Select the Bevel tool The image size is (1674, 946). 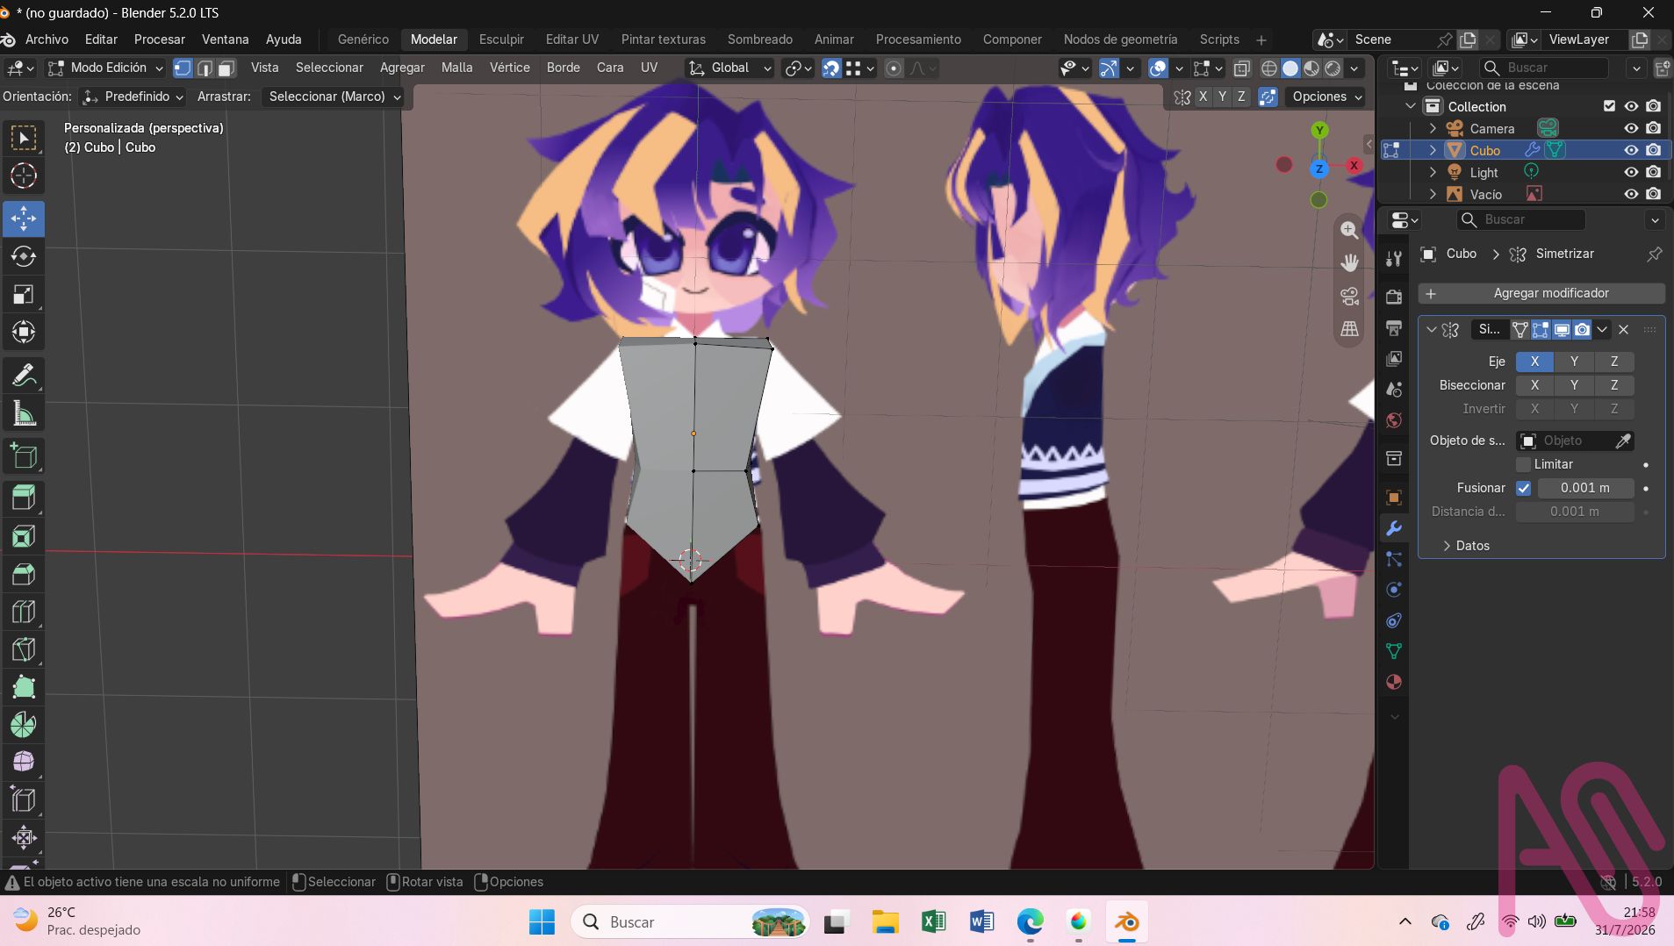click(x=24, y=574)
